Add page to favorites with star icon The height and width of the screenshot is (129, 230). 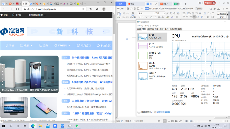[83, 9]
